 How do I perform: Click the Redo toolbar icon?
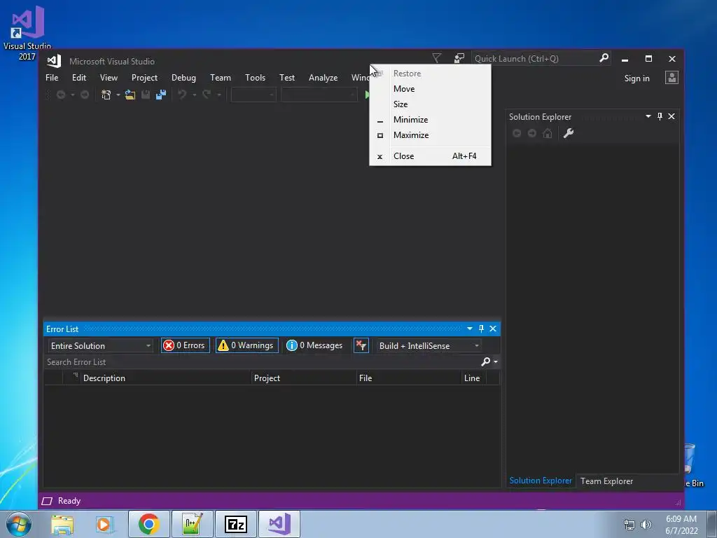pyautogui.click(x=207, y=95)
